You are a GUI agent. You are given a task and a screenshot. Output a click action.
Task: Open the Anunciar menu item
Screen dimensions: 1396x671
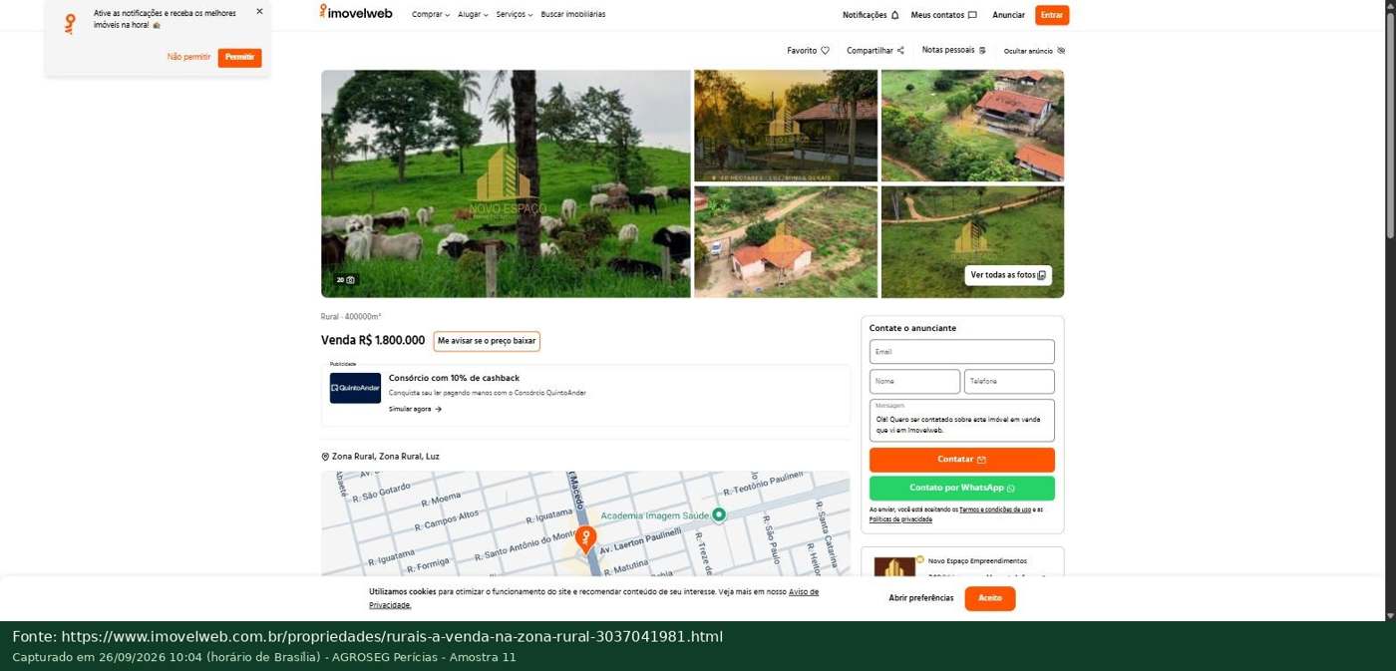[1008, 15]
